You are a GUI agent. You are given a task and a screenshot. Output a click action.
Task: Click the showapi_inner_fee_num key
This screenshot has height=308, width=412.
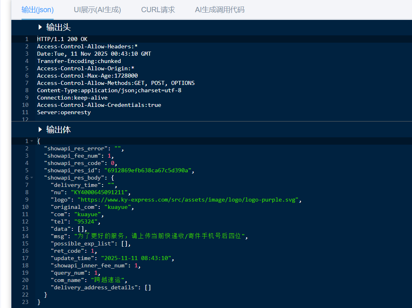pyautogui.click(x=89, y=266)
